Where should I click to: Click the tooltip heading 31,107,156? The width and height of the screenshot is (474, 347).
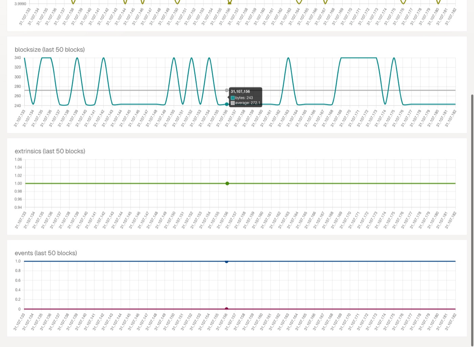point(240,91)
